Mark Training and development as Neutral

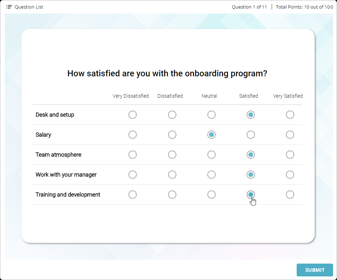point(211,194)
